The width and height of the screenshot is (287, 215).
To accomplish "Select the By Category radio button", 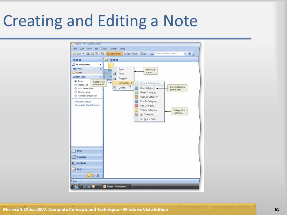I will [76, 92].
